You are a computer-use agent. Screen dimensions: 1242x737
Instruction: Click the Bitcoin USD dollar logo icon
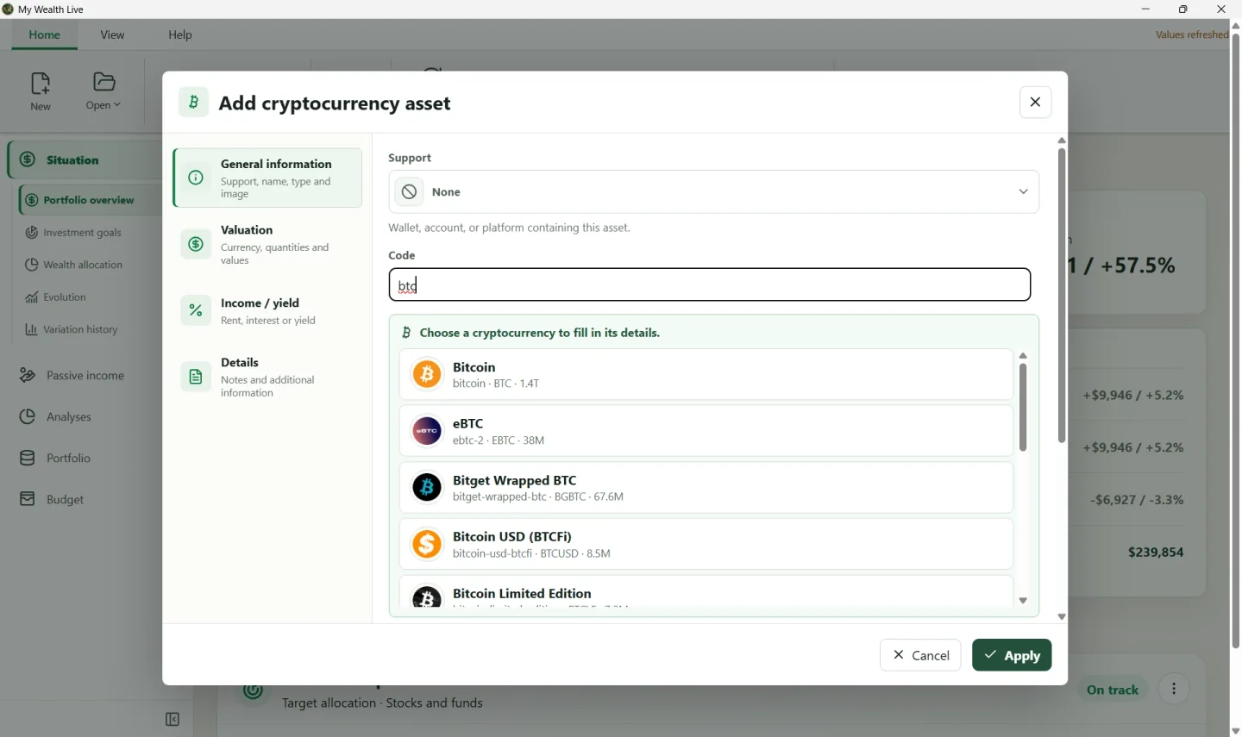tap(427, 544)
